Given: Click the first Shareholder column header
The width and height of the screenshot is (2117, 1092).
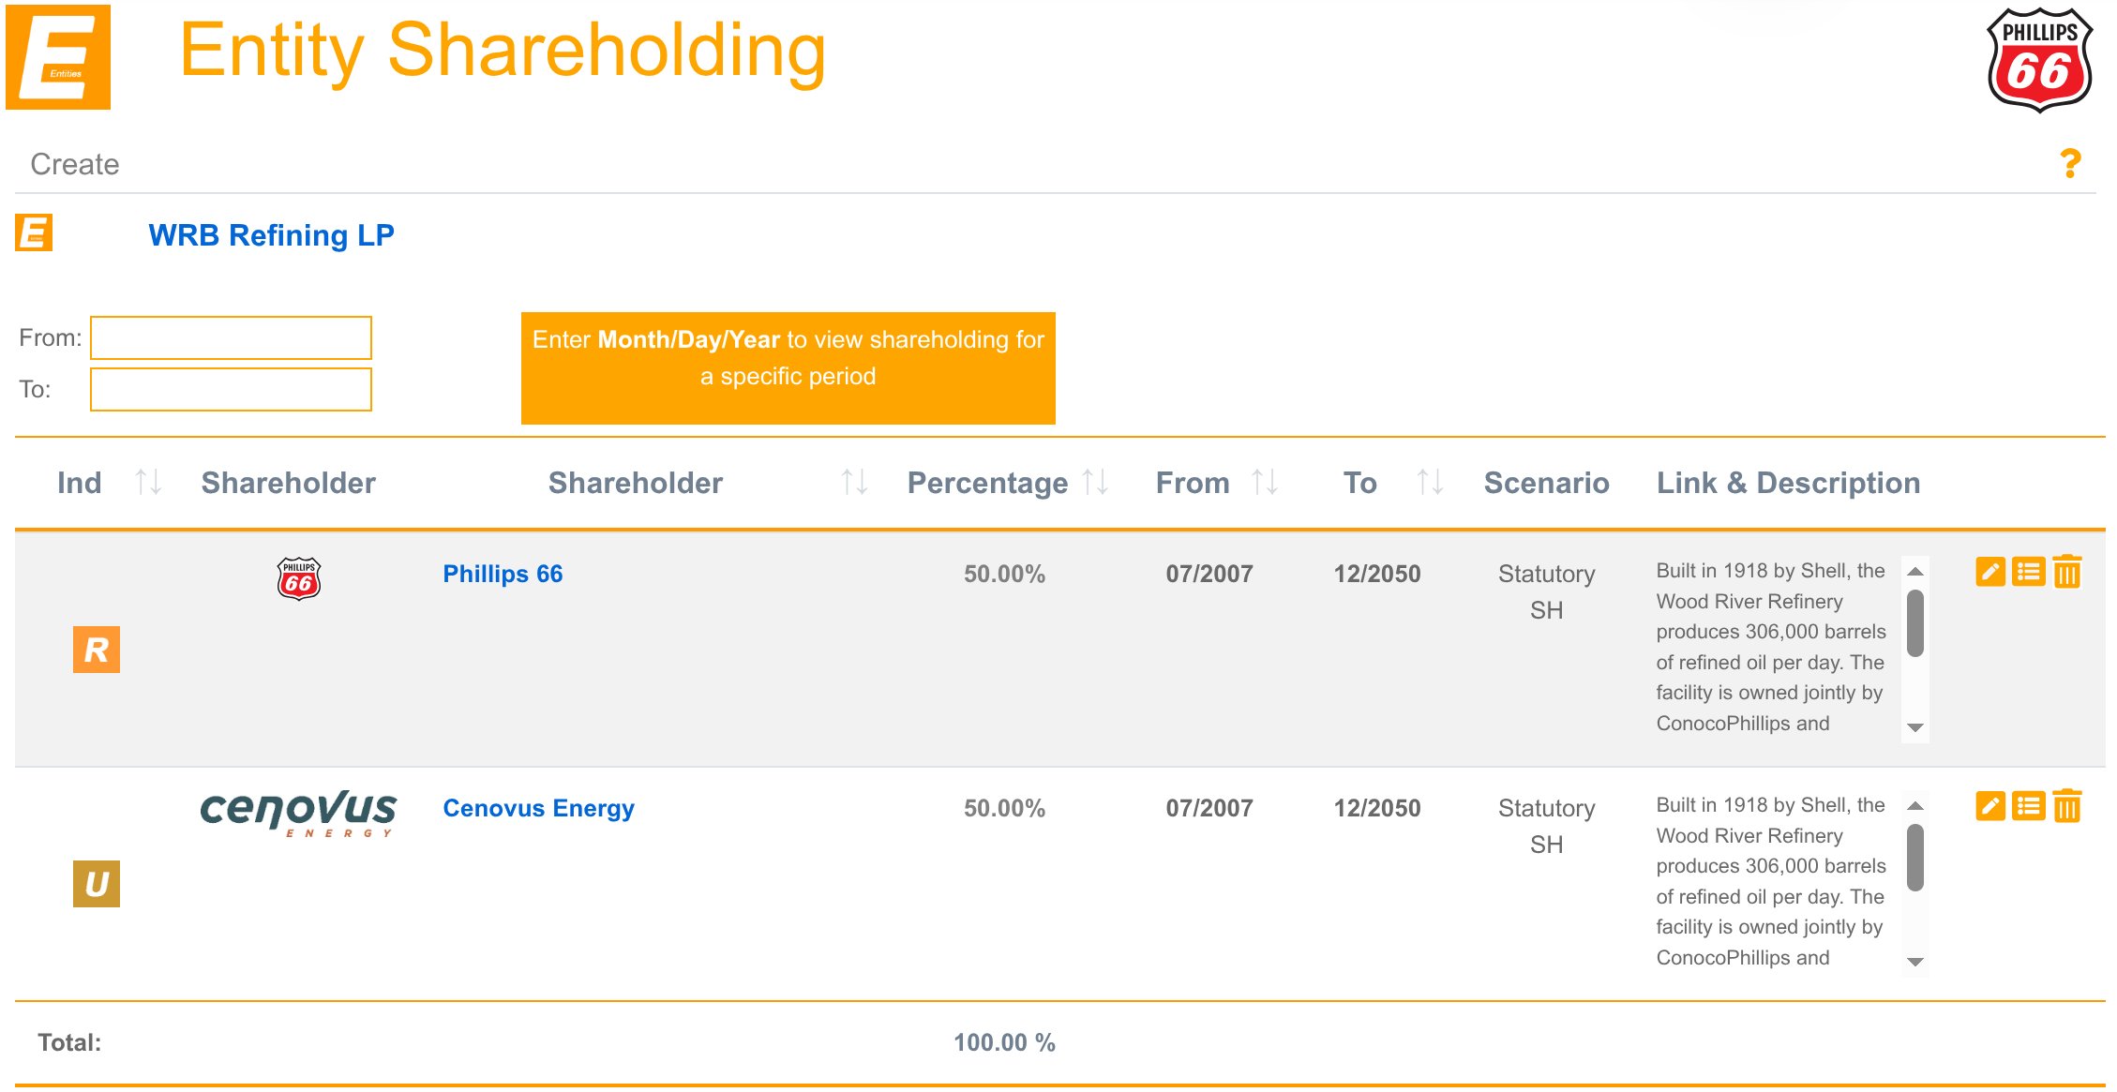Looking at the screenshot, I should (x=289, y=483).
